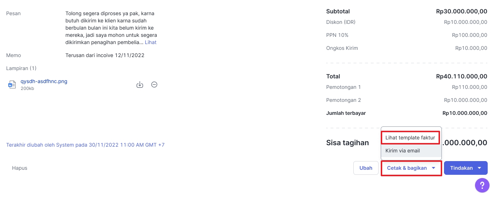
Task: Expand the Tindakan dropdown arrow
Action: (479, 168)
